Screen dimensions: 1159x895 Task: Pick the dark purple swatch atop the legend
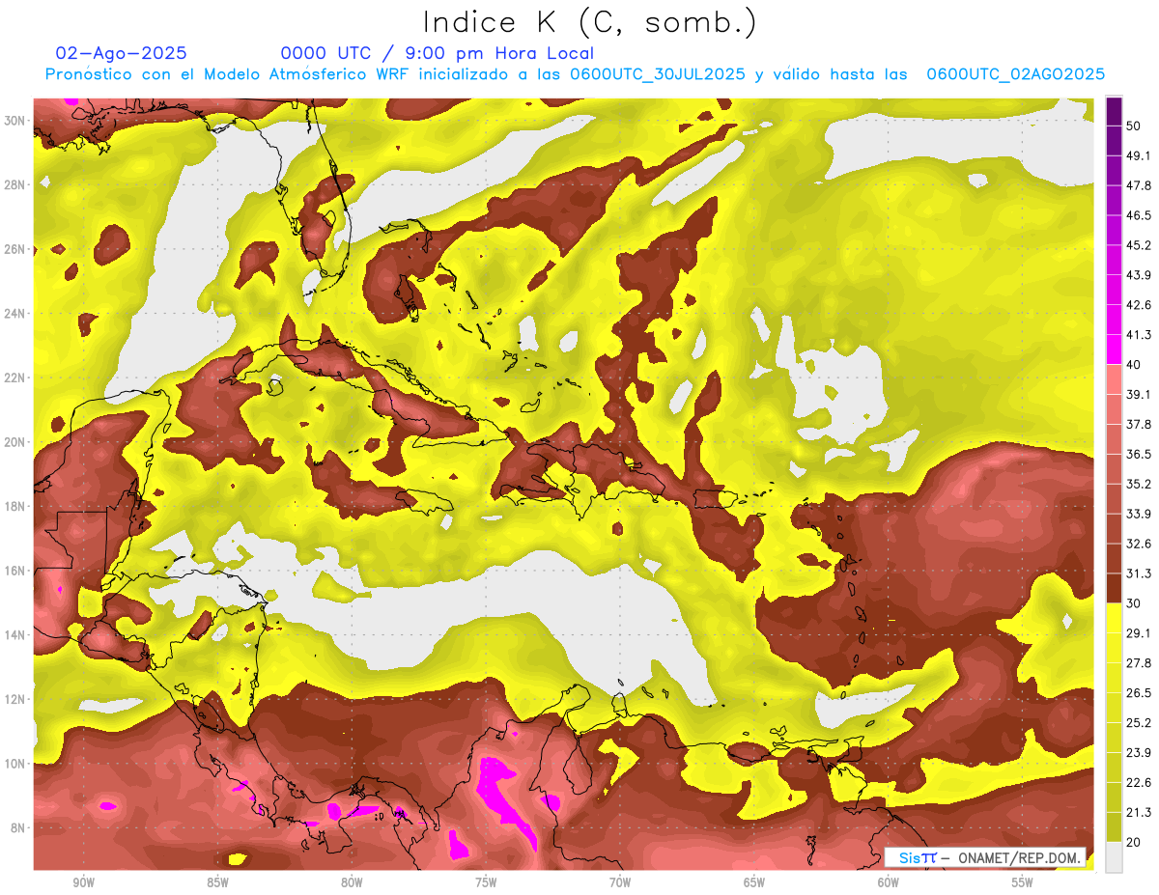click(1114, 111)
